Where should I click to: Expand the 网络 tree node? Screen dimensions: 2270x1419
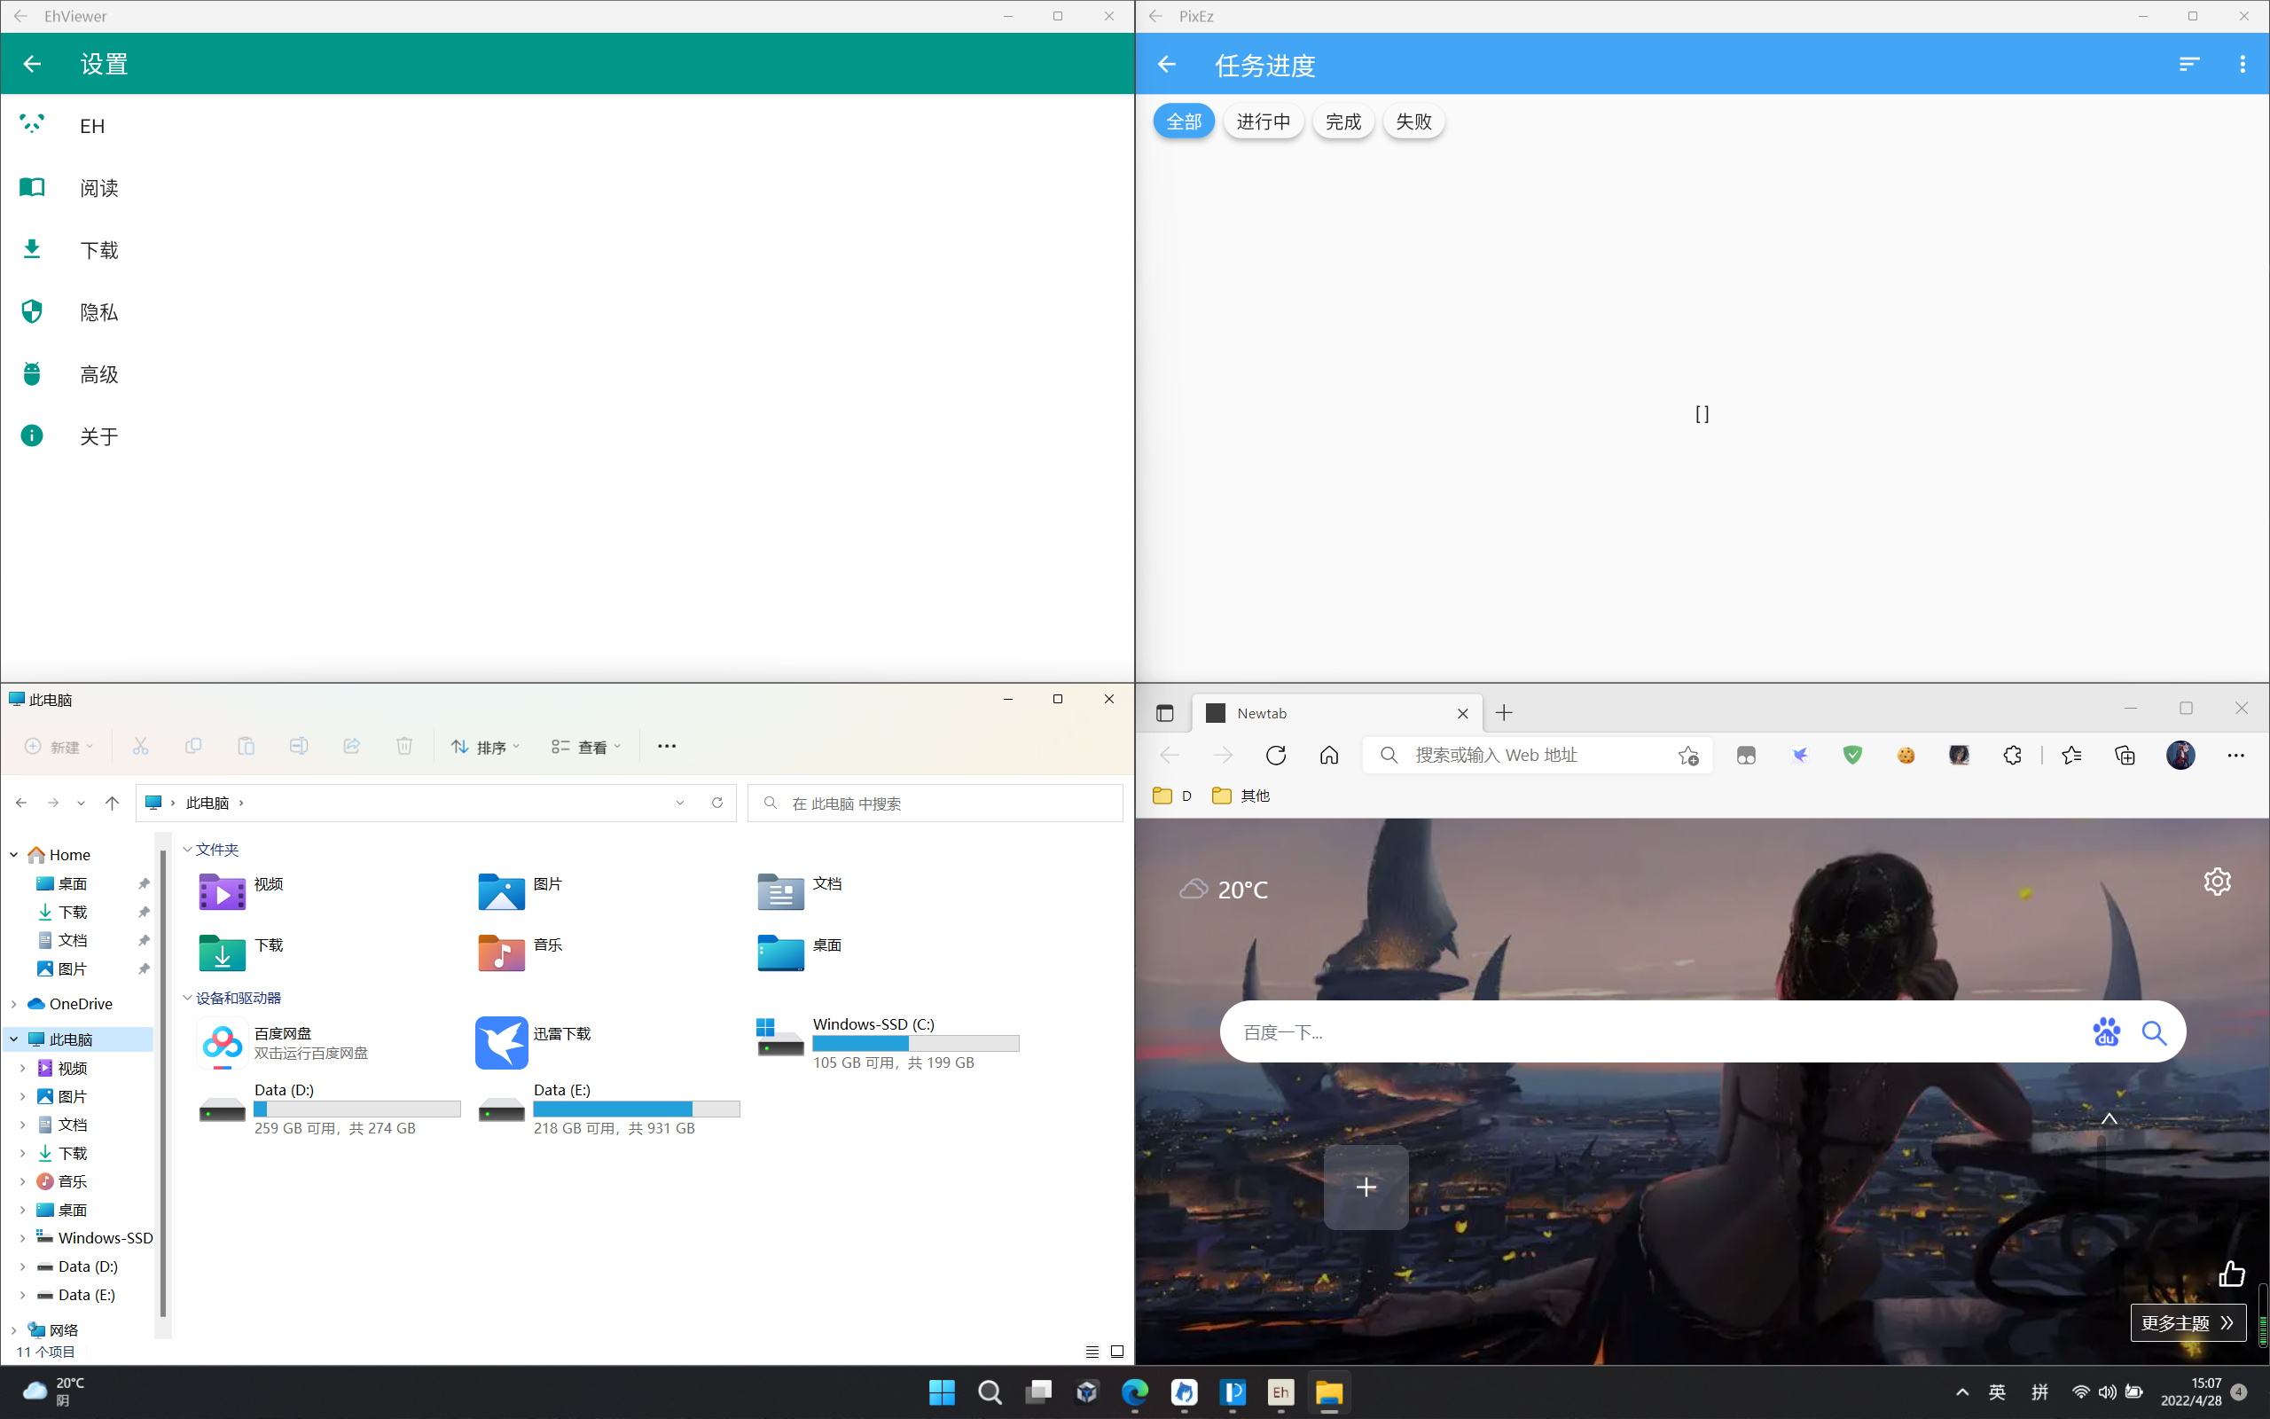(x=14, y=1329)
